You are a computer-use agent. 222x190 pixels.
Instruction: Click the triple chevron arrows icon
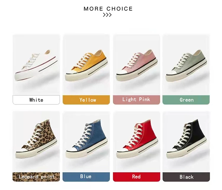point(107,15)
